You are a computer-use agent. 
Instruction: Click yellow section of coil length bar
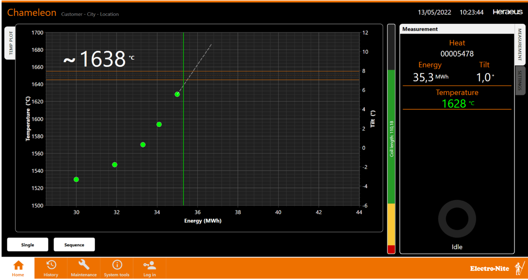click(391, 224)
